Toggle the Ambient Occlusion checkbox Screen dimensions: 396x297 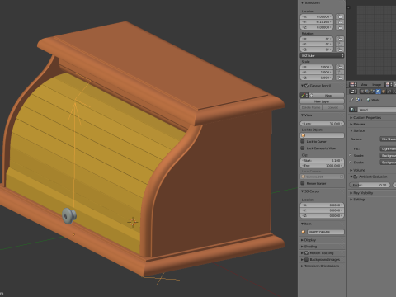coord(356,177)
